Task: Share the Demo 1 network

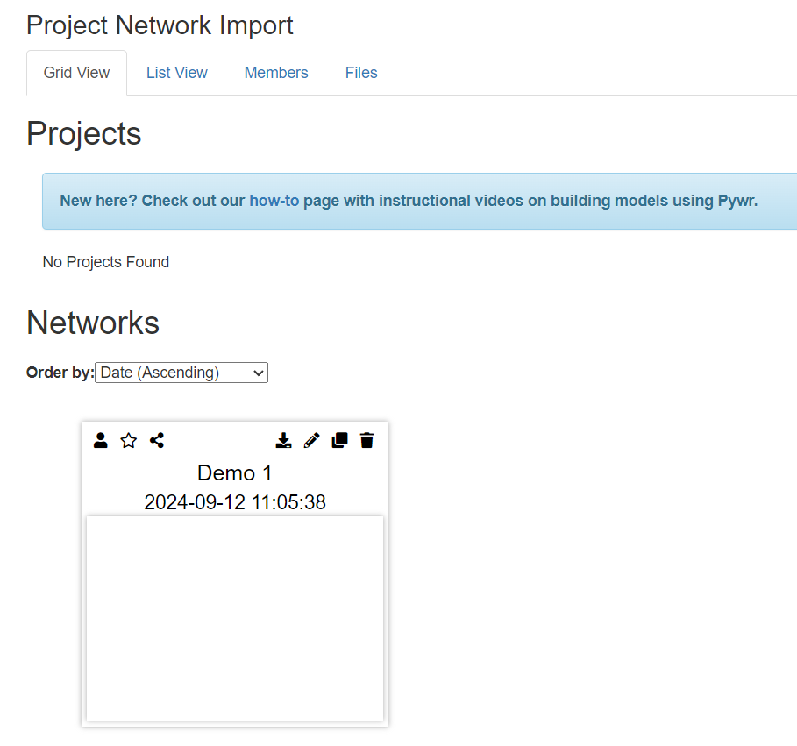Action: 157,440
